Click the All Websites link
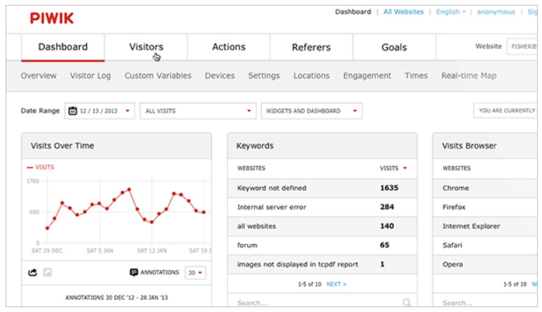Screen dimensions: 542x312 [403, 12]
